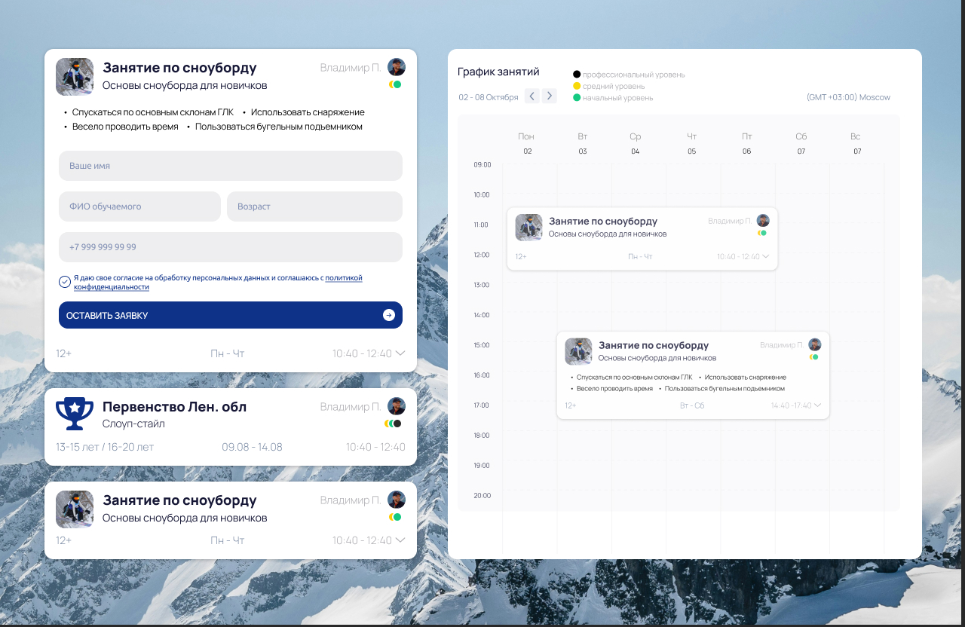Collapse the calendar card chevron next to 14:40 - 17:40
This screenshot has height=627, width=965.
(818, 405)
